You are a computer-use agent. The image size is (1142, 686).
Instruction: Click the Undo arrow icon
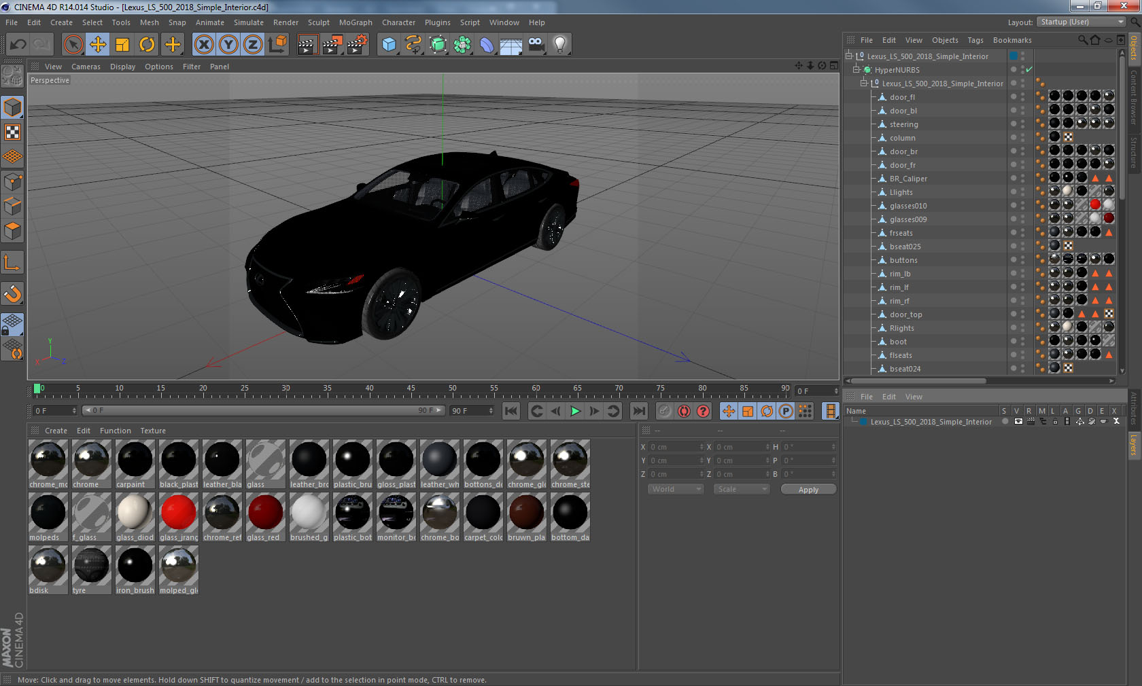18,45
